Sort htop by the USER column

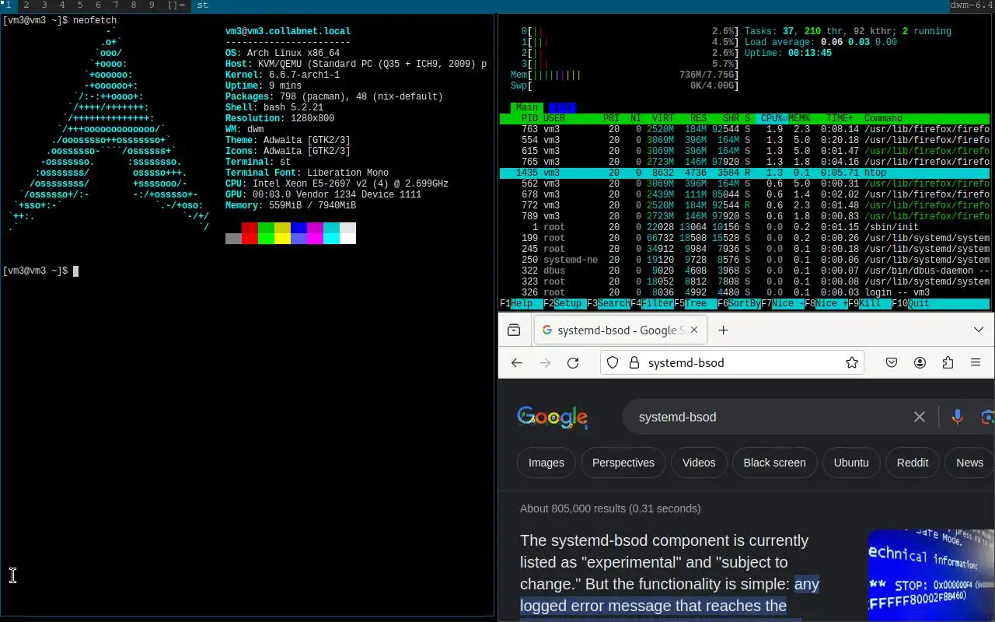tap(554, 118)
